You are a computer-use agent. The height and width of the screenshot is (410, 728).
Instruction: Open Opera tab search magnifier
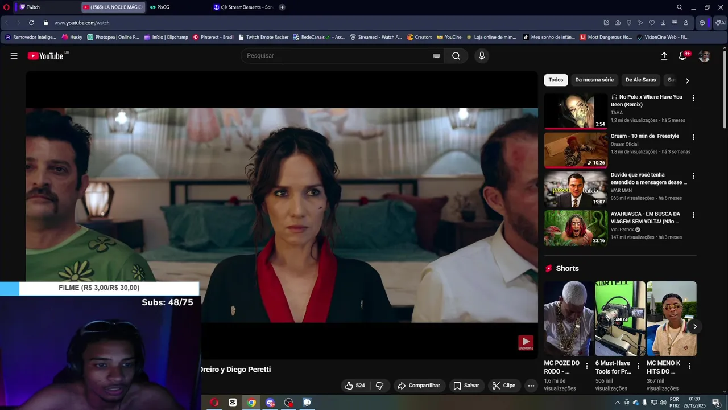pyautogui.click(x=680, y=7)
